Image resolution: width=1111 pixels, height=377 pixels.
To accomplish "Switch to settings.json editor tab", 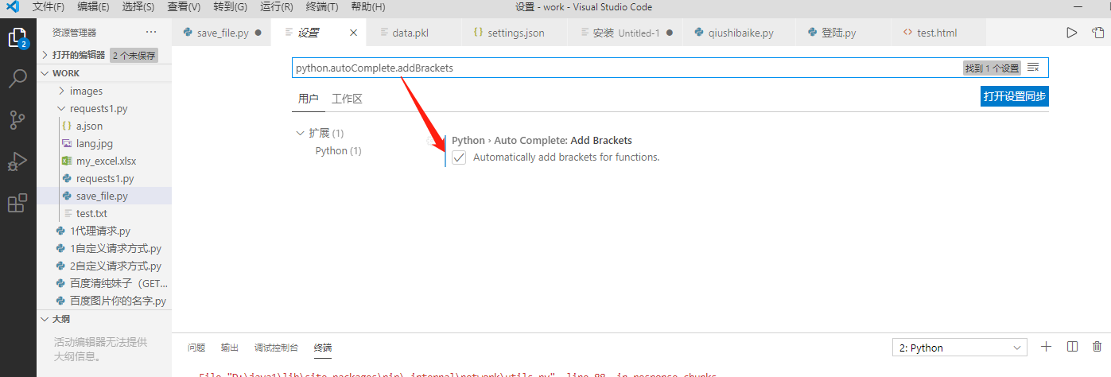I will coord(509,33).
